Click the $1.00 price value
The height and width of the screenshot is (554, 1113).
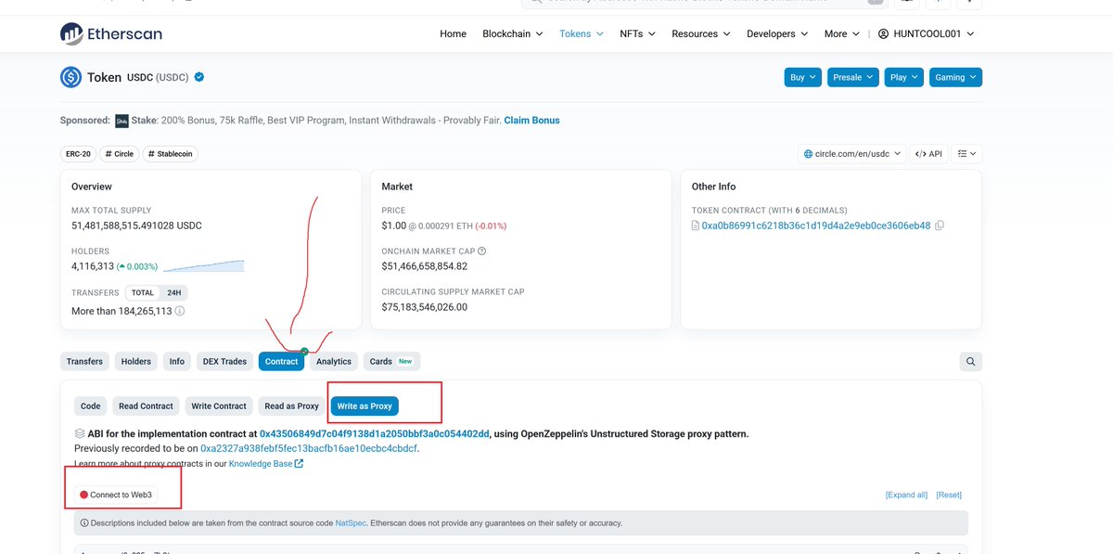(394, 225)
